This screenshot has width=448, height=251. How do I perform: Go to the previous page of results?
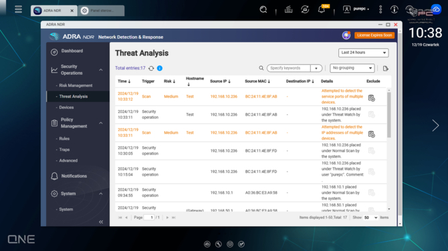pyautogui.click(x=126, y=218)
